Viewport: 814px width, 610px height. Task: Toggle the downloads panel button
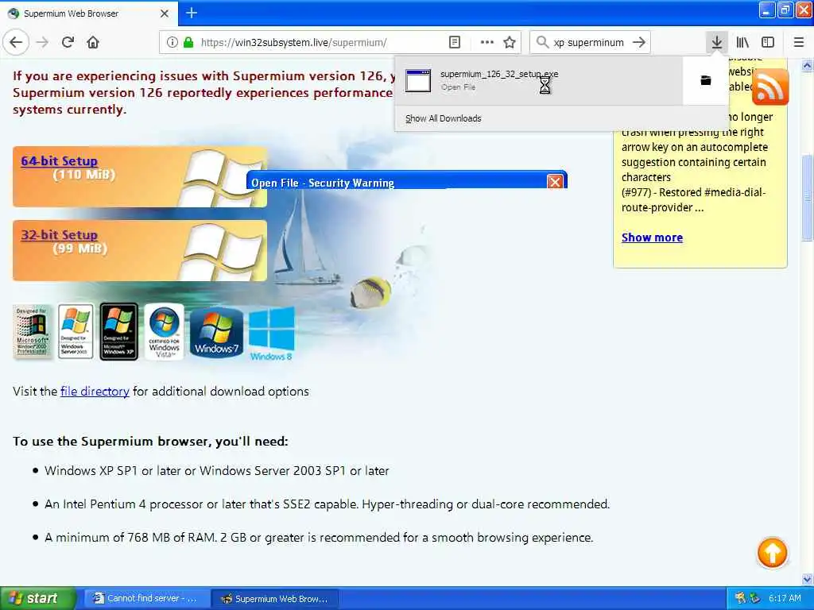pos(716,42)
